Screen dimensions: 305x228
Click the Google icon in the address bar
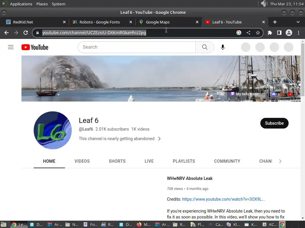[239, 33]
